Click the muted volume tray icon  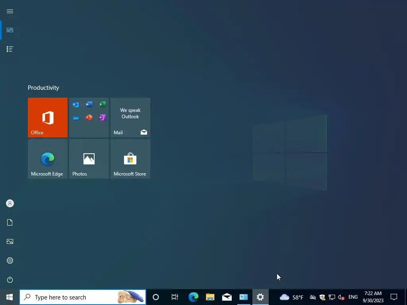point(341,297)
